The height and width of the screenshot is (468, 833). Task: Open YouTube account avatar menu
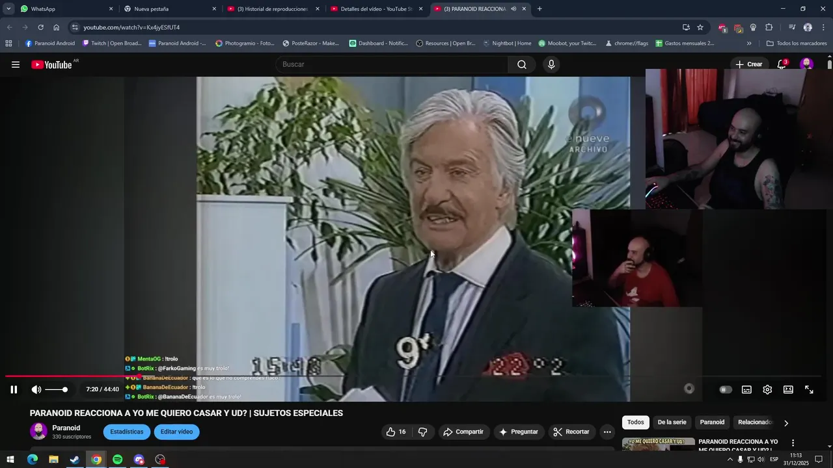coord(806,64)
